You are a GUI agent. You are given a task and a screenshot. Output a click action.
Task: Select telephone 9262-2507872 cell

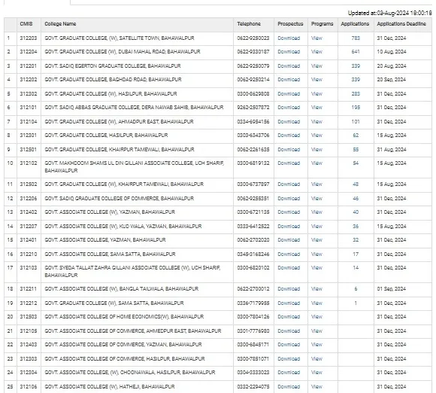[x=253, y=108]
